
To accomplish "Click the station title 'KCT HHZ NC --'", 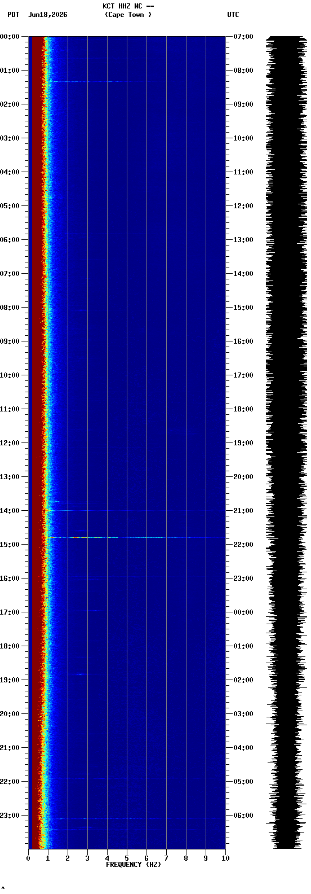I will (128, 6).
